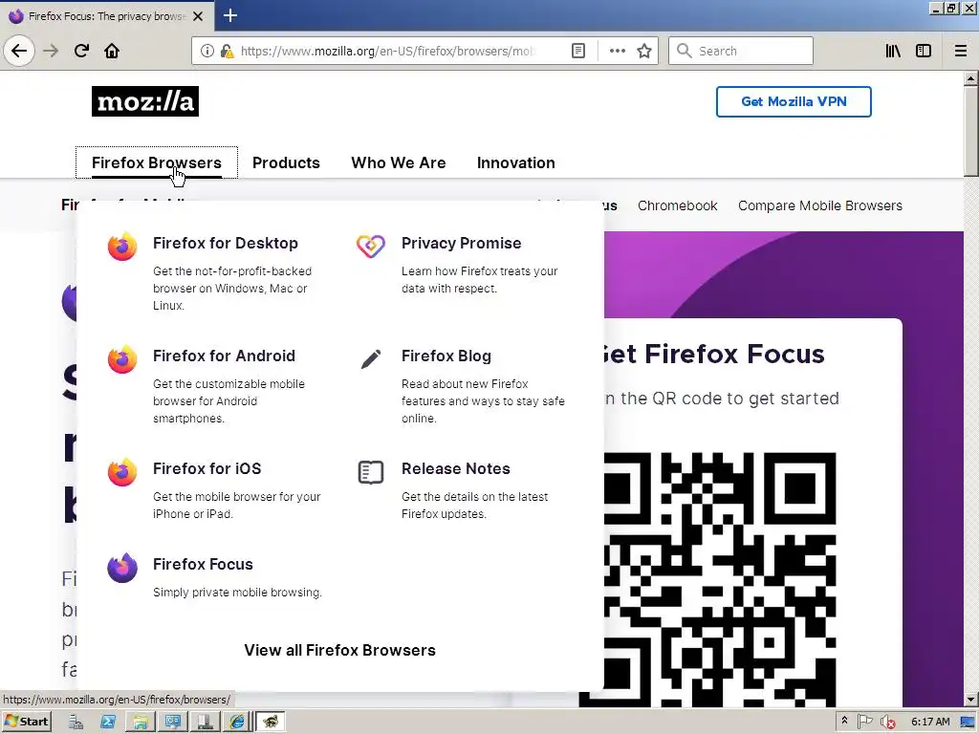Click 'Simply private mobile browsing.' text
The image size is (979, 734).
coord(237,593)
